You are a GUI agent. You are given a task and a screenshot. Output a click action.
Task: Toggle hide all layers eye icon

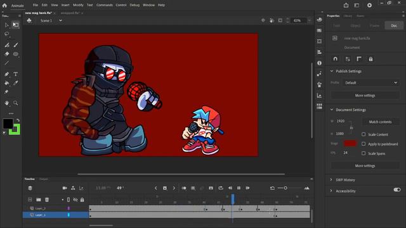(75, 199)
